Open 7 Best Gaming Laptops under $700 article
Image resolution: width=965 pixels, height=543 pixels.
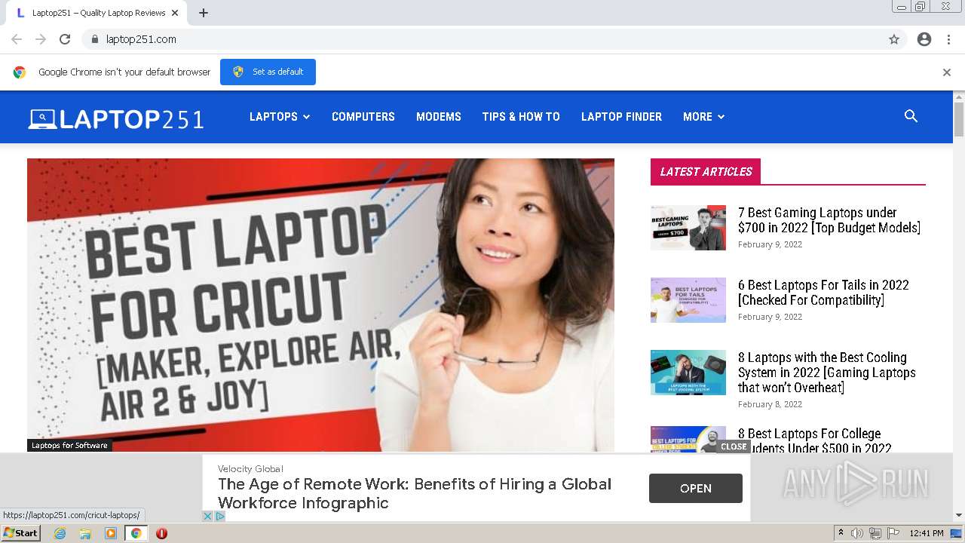coord(829,220)
